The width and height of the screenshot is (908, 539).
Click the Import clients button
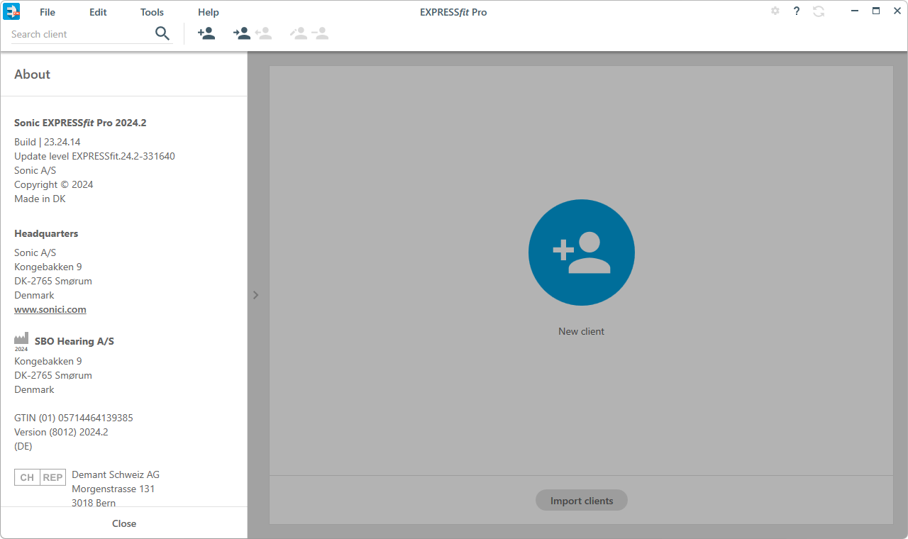(x=582, y=501)
